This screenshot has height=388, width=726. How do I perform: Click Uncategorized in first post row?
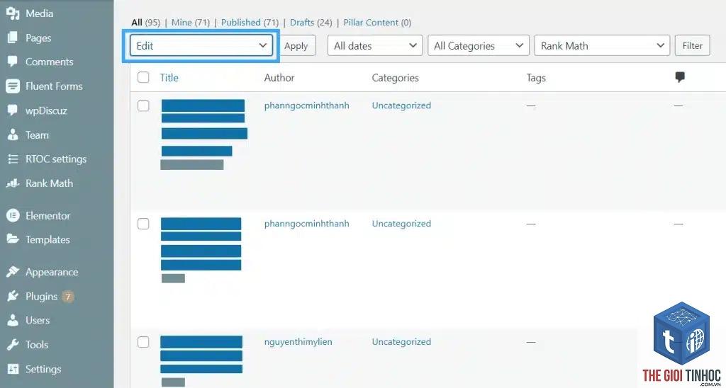[x=401, y=105]
